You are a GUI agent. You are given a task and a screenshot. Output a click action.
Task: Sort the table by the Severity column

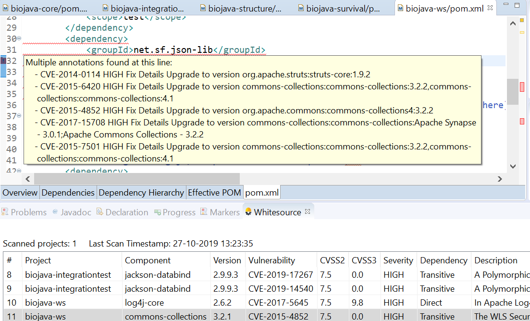pyautogui.click(x=398, y=260)
